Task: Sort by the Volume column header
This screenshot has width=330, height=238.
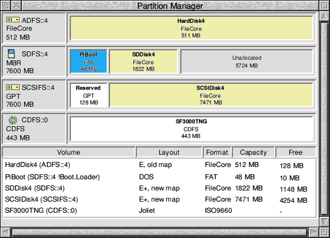Action: click(69, 152)
